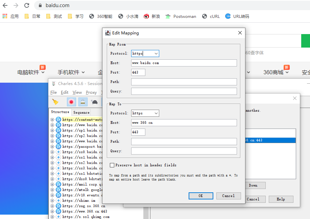Image resolution: width=310 pixels, height=219 pixels.
Task: Open the URL转码 bookmark
Action: [x=237, y=17]
